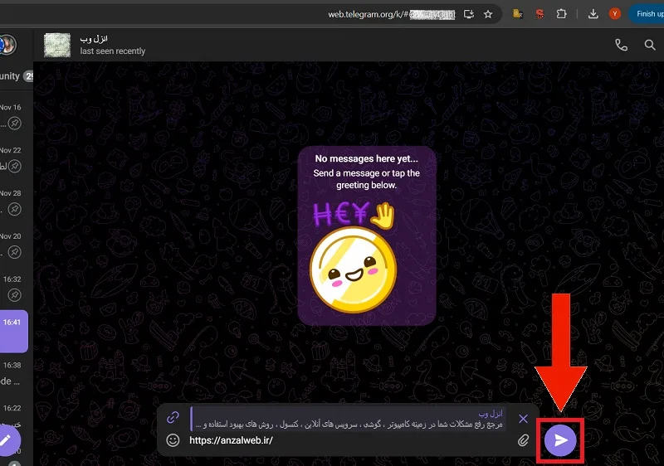Click the pencil new message button

pos(6,440)
